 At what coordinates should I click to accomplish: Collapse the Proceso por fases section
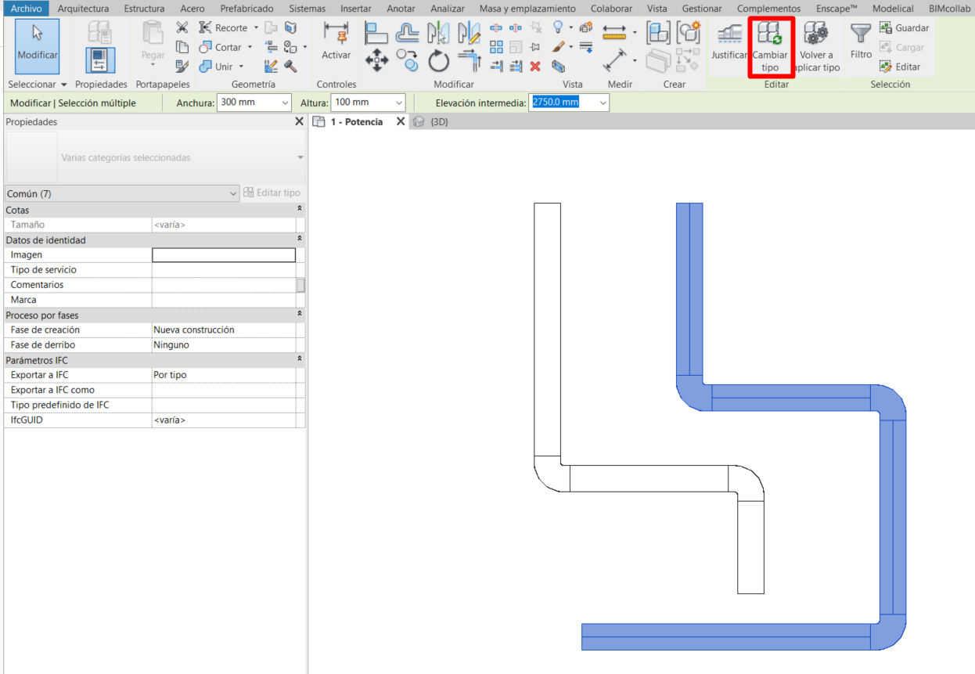[x=300, y=315]
